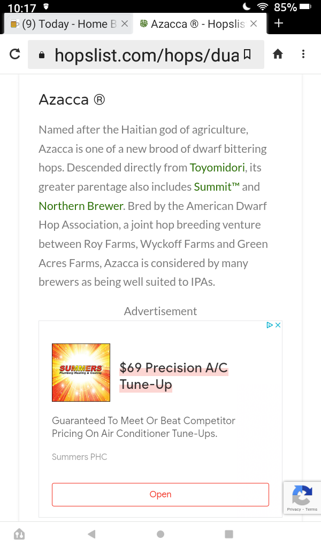Switch to the Today - Home Brew tab
Image resolution: width=321 pixels, height=547 pixels.
click(x=64, y=24)
